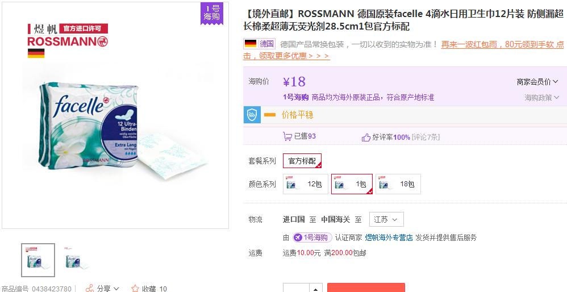Click the 1号海购 airplane badge

coord(311,237)
